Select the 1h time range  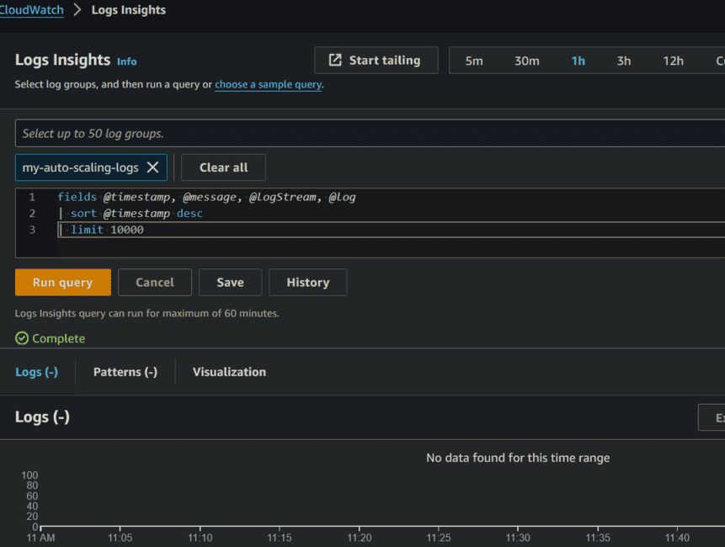pyautogui.click(x=578, y=61)
